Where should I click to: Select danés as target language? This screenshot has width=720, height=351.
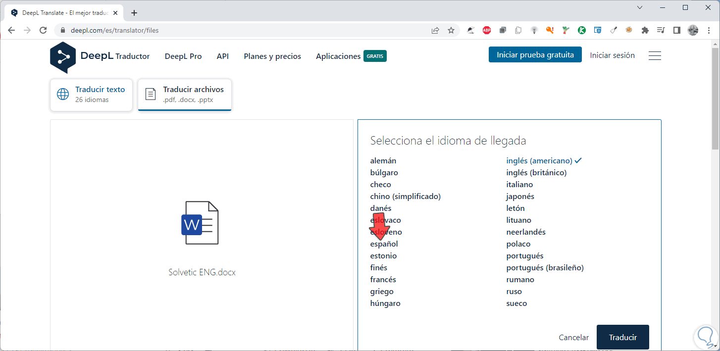pyautogui.click(x=381, y=208)
